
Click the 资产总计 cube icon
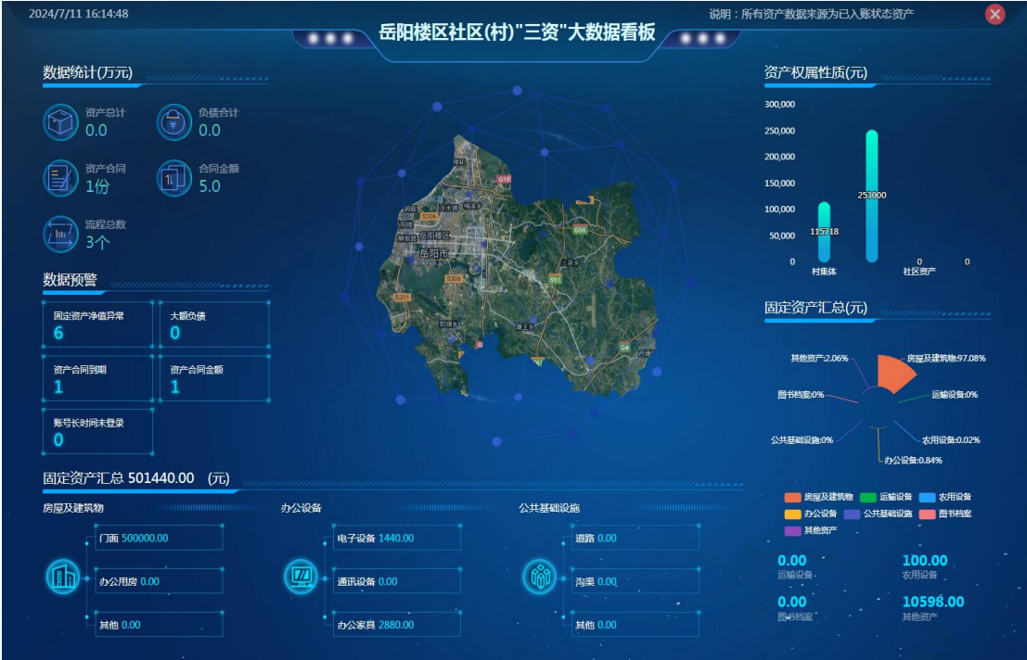click(60, 122)
